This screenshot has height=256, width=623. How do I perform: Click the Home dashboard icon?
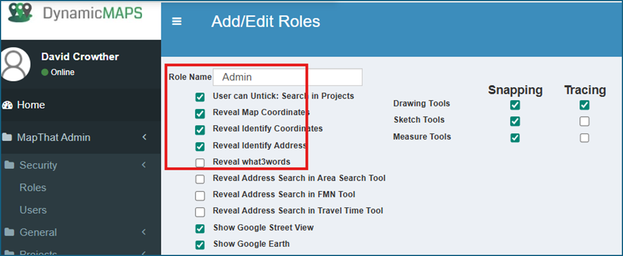coord(7,106)
